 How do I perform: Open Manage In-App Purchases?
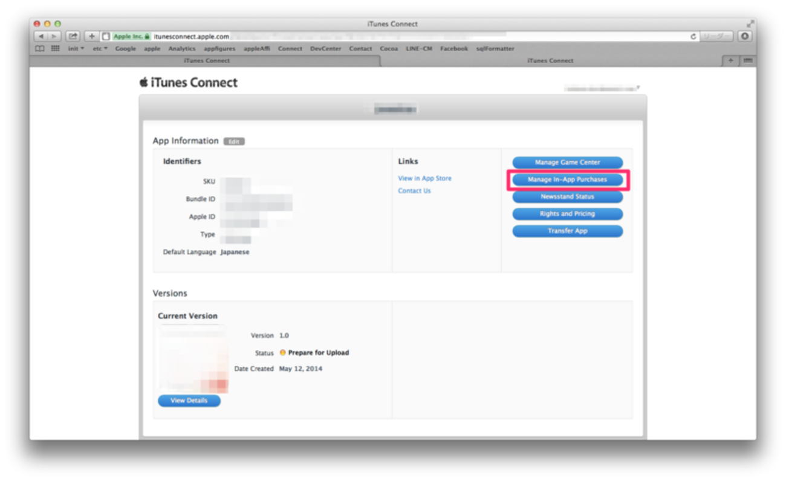[x=567, y=179]
